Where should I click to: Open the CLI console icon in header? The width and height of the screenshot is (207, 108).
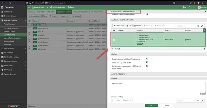coord(179,7)
